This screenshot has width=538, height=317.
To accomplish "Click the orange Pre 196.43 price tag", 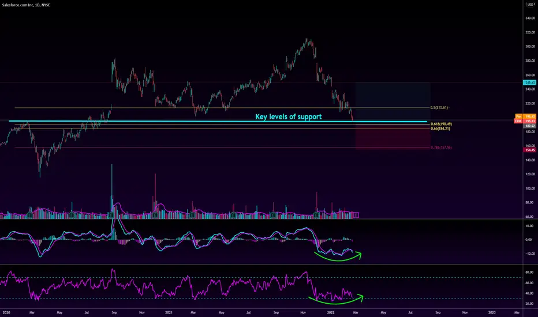I will pyautogui.click(x=526, y=116).
